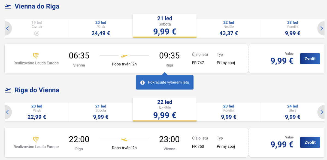
Task: Show later outbound dates with right arrow
Action: click(322, 28)
